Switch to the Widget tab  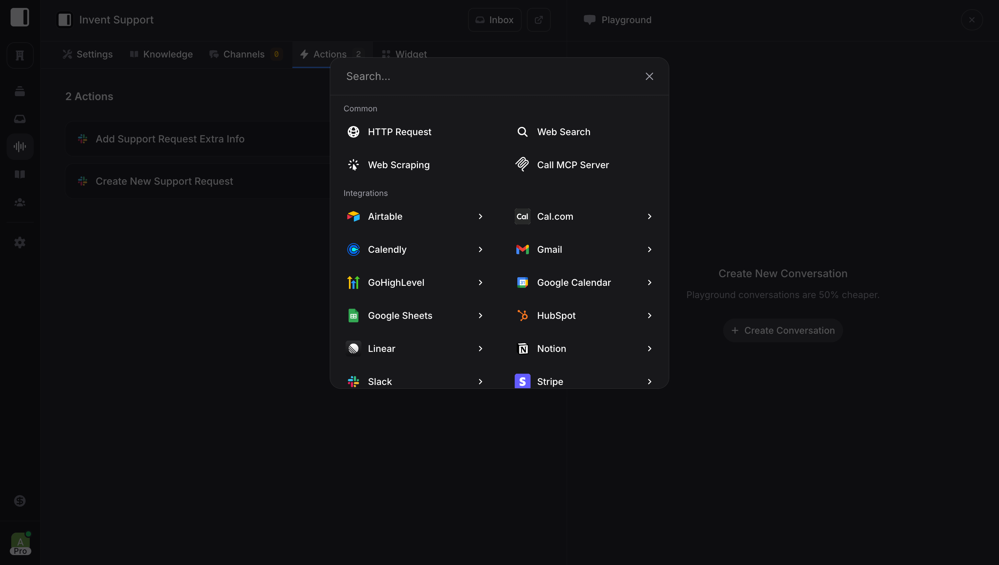(404, 54)
